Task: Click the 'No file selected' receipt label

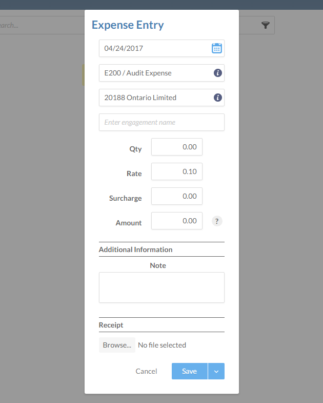Action: (x=162, y=345)
